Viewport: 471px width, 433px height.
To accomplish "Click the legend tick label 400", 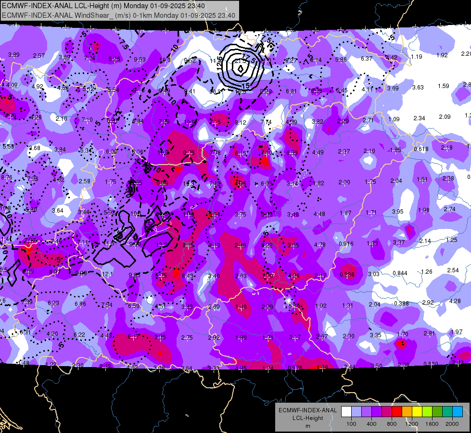I will pyautogui.click(x=371, y=424).
